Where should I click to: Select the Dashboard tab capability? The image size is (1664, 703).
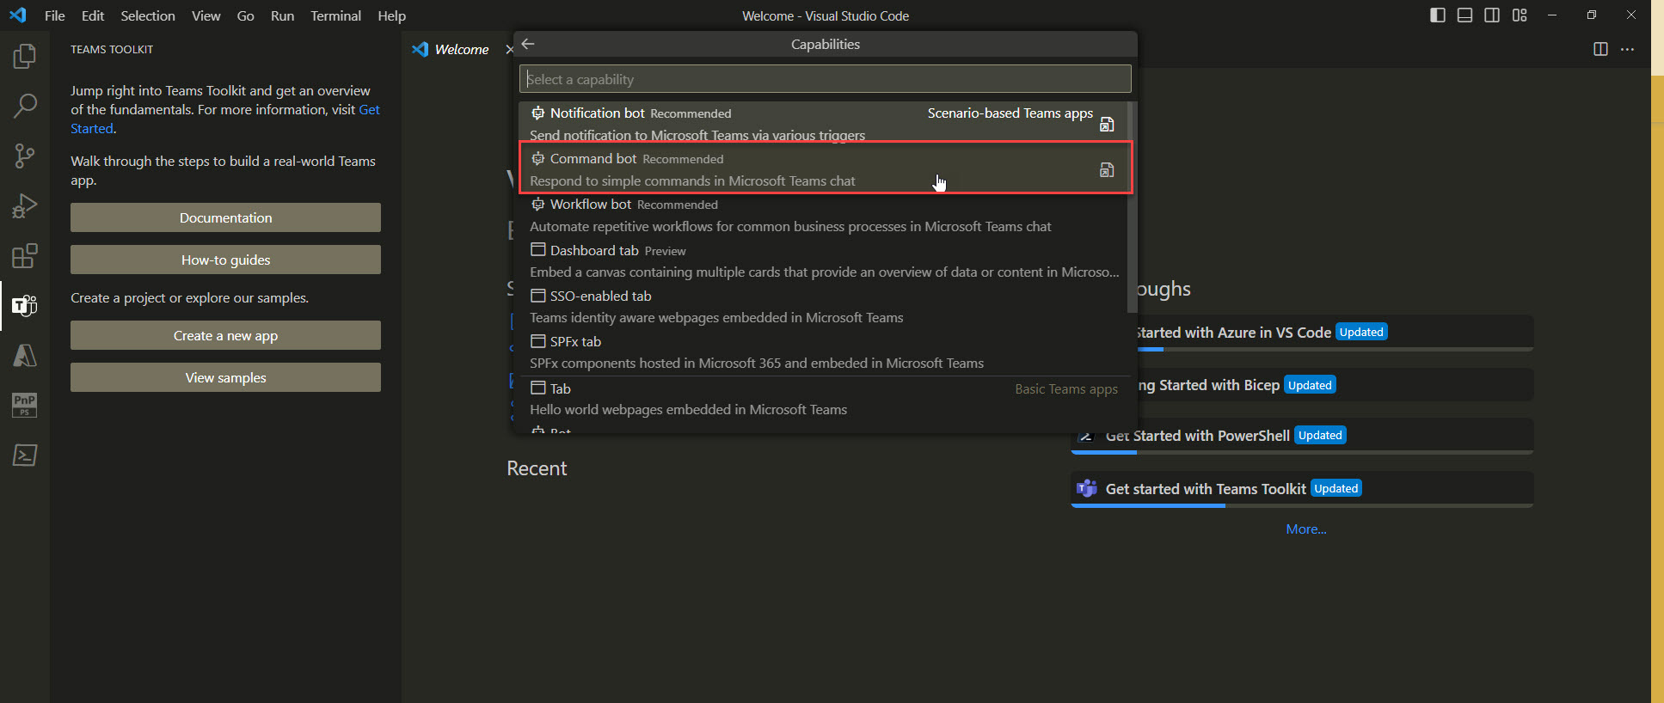(823, 260)
